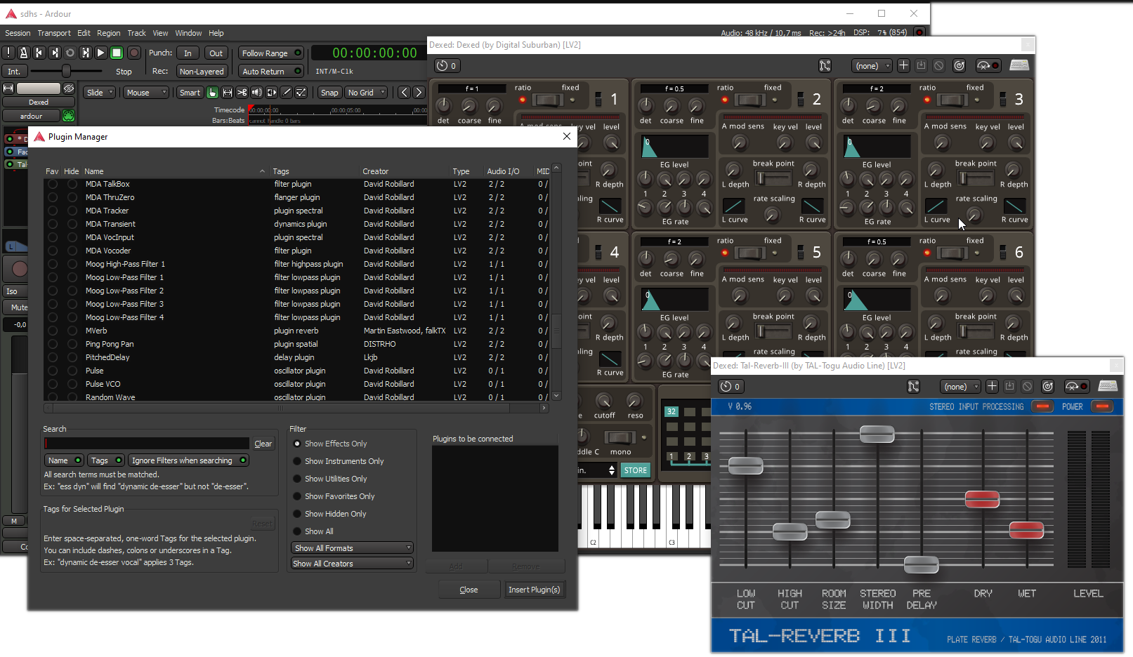The height and width of the screenshot is (657, 1133).
Task: Open the Session menu
Action: [18, 33]
